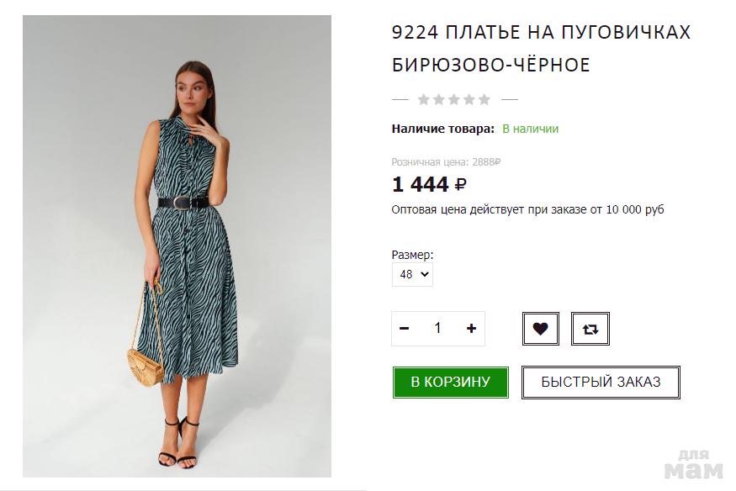
Task: Decrease quantity with the minus button
Action: [x=405, y=329]
